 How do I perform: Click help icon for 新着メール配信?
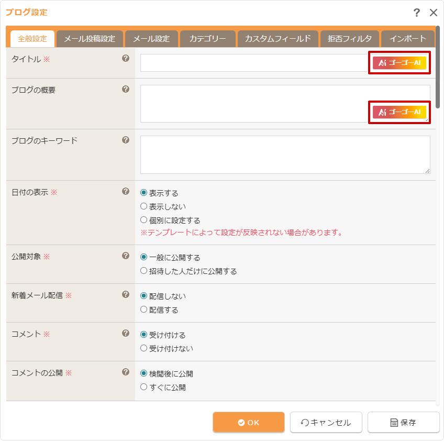[x=126, y=295]
